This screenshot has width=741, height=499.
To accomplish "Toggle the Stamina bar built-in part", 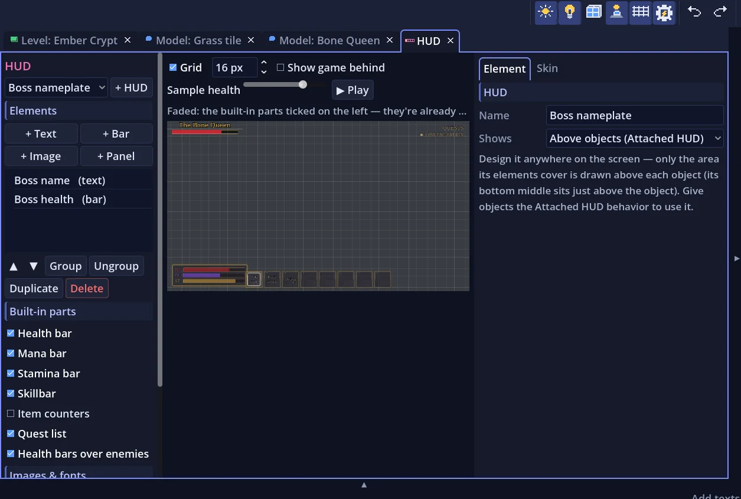I will tap(11, 373).
